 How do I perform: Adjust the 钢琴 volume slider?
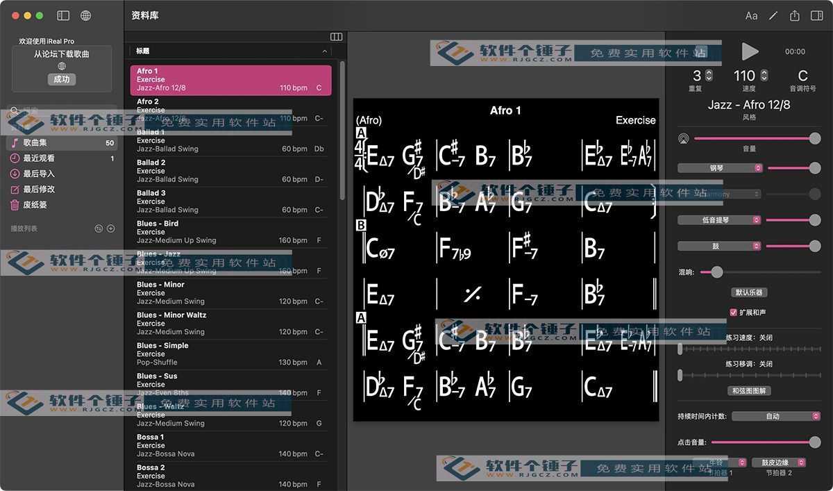point(794,168)
